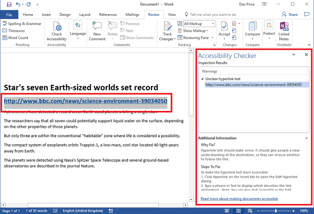
Task: Open the Protect menu
Action: (269, 30)
